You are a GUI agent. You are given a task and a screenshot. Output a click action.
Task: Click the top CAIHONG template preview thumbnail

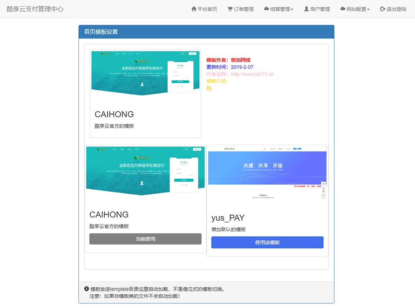(145, 73)
